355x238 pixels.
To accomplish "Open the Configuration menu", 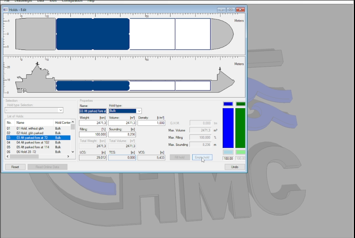I will pyautogui.click(x=72, y=1).
